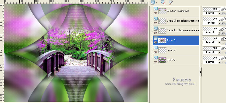The image size is (226, 103).
Task: Click the Raster 1 layer thumbnail
Action: [162, 60]
